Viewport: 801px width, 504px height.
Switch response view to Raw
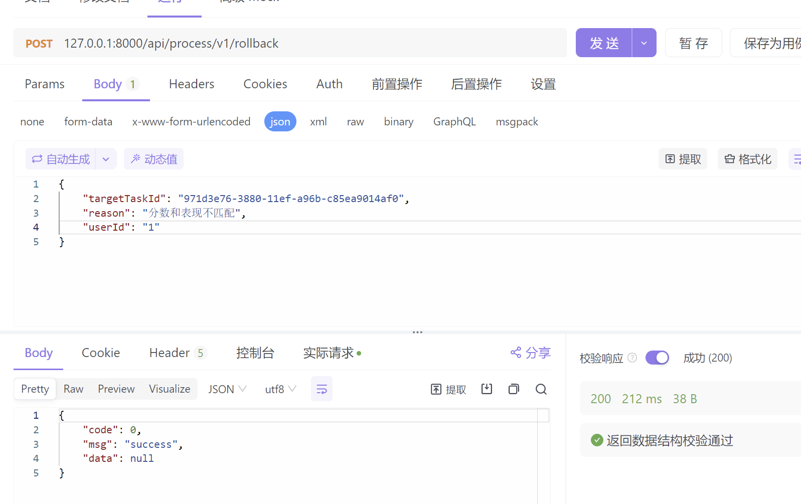(73, 389)
